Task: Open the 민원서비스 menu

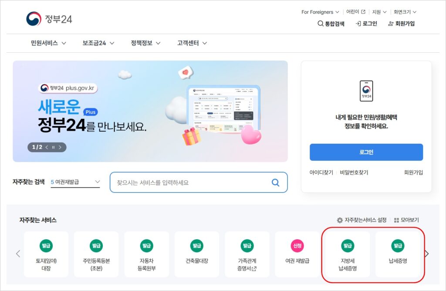Action: pos(48,43)
